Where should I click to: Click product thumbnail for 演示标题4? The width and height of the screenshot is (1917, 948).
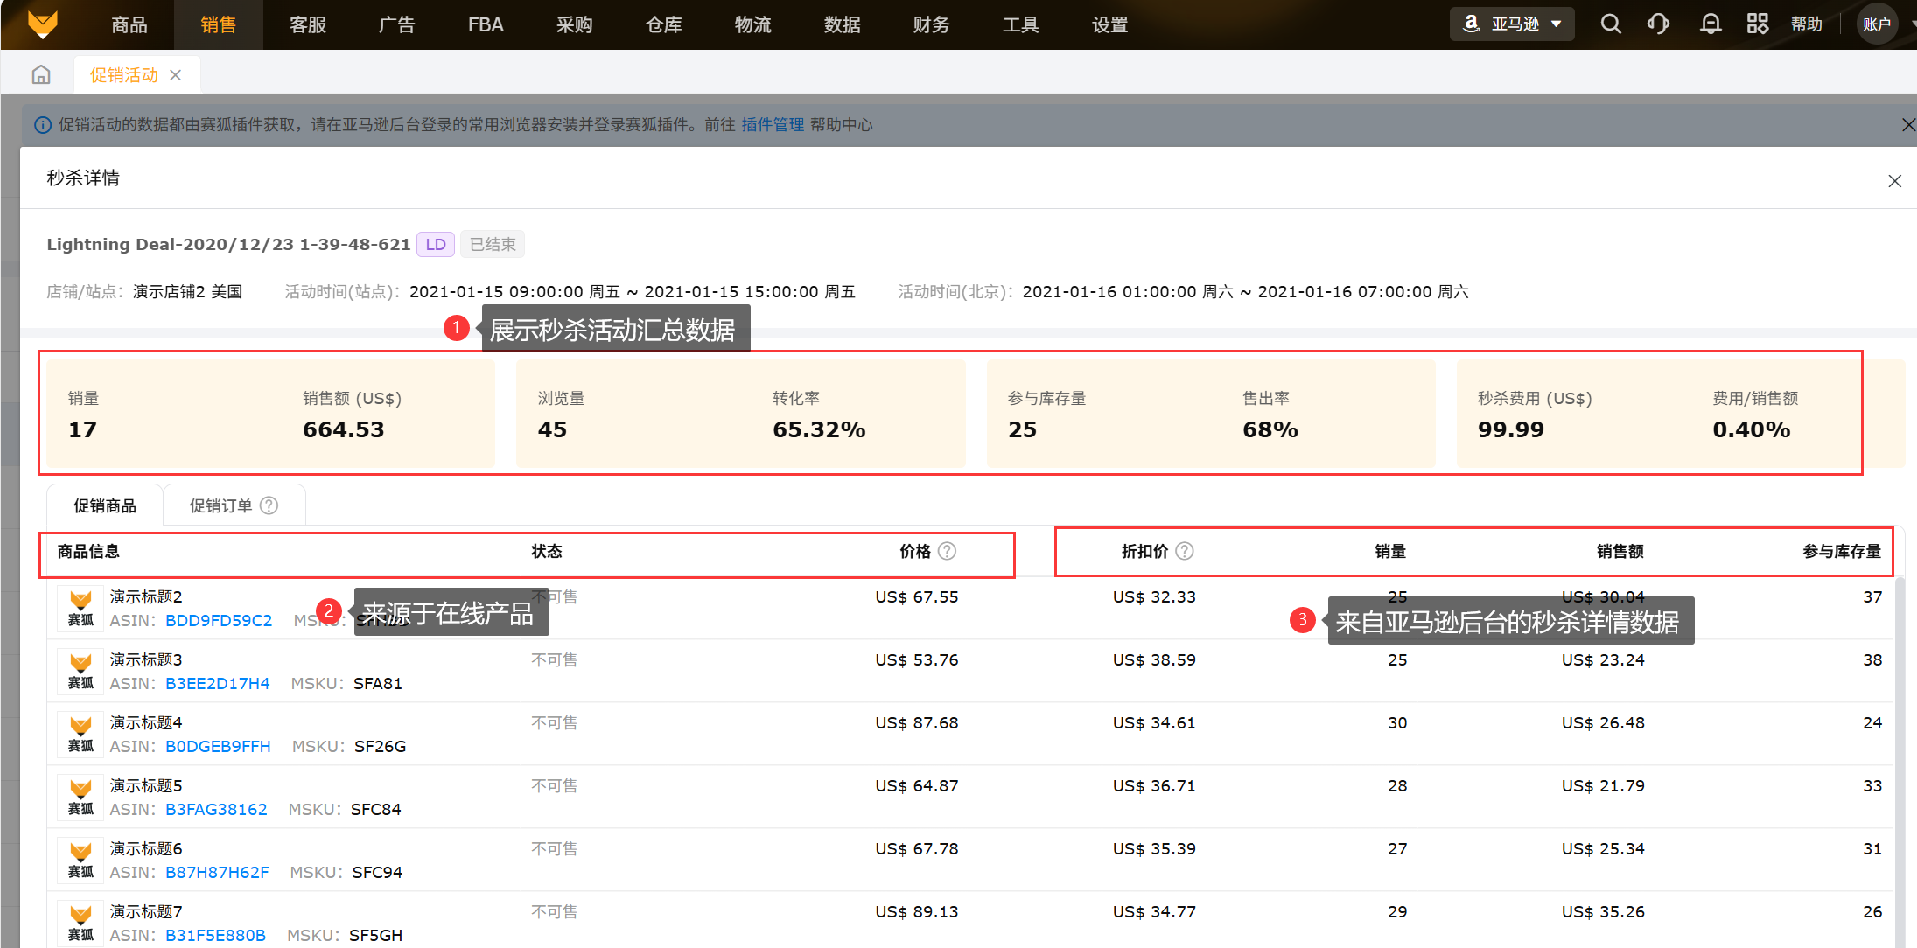tap(80, 734)
